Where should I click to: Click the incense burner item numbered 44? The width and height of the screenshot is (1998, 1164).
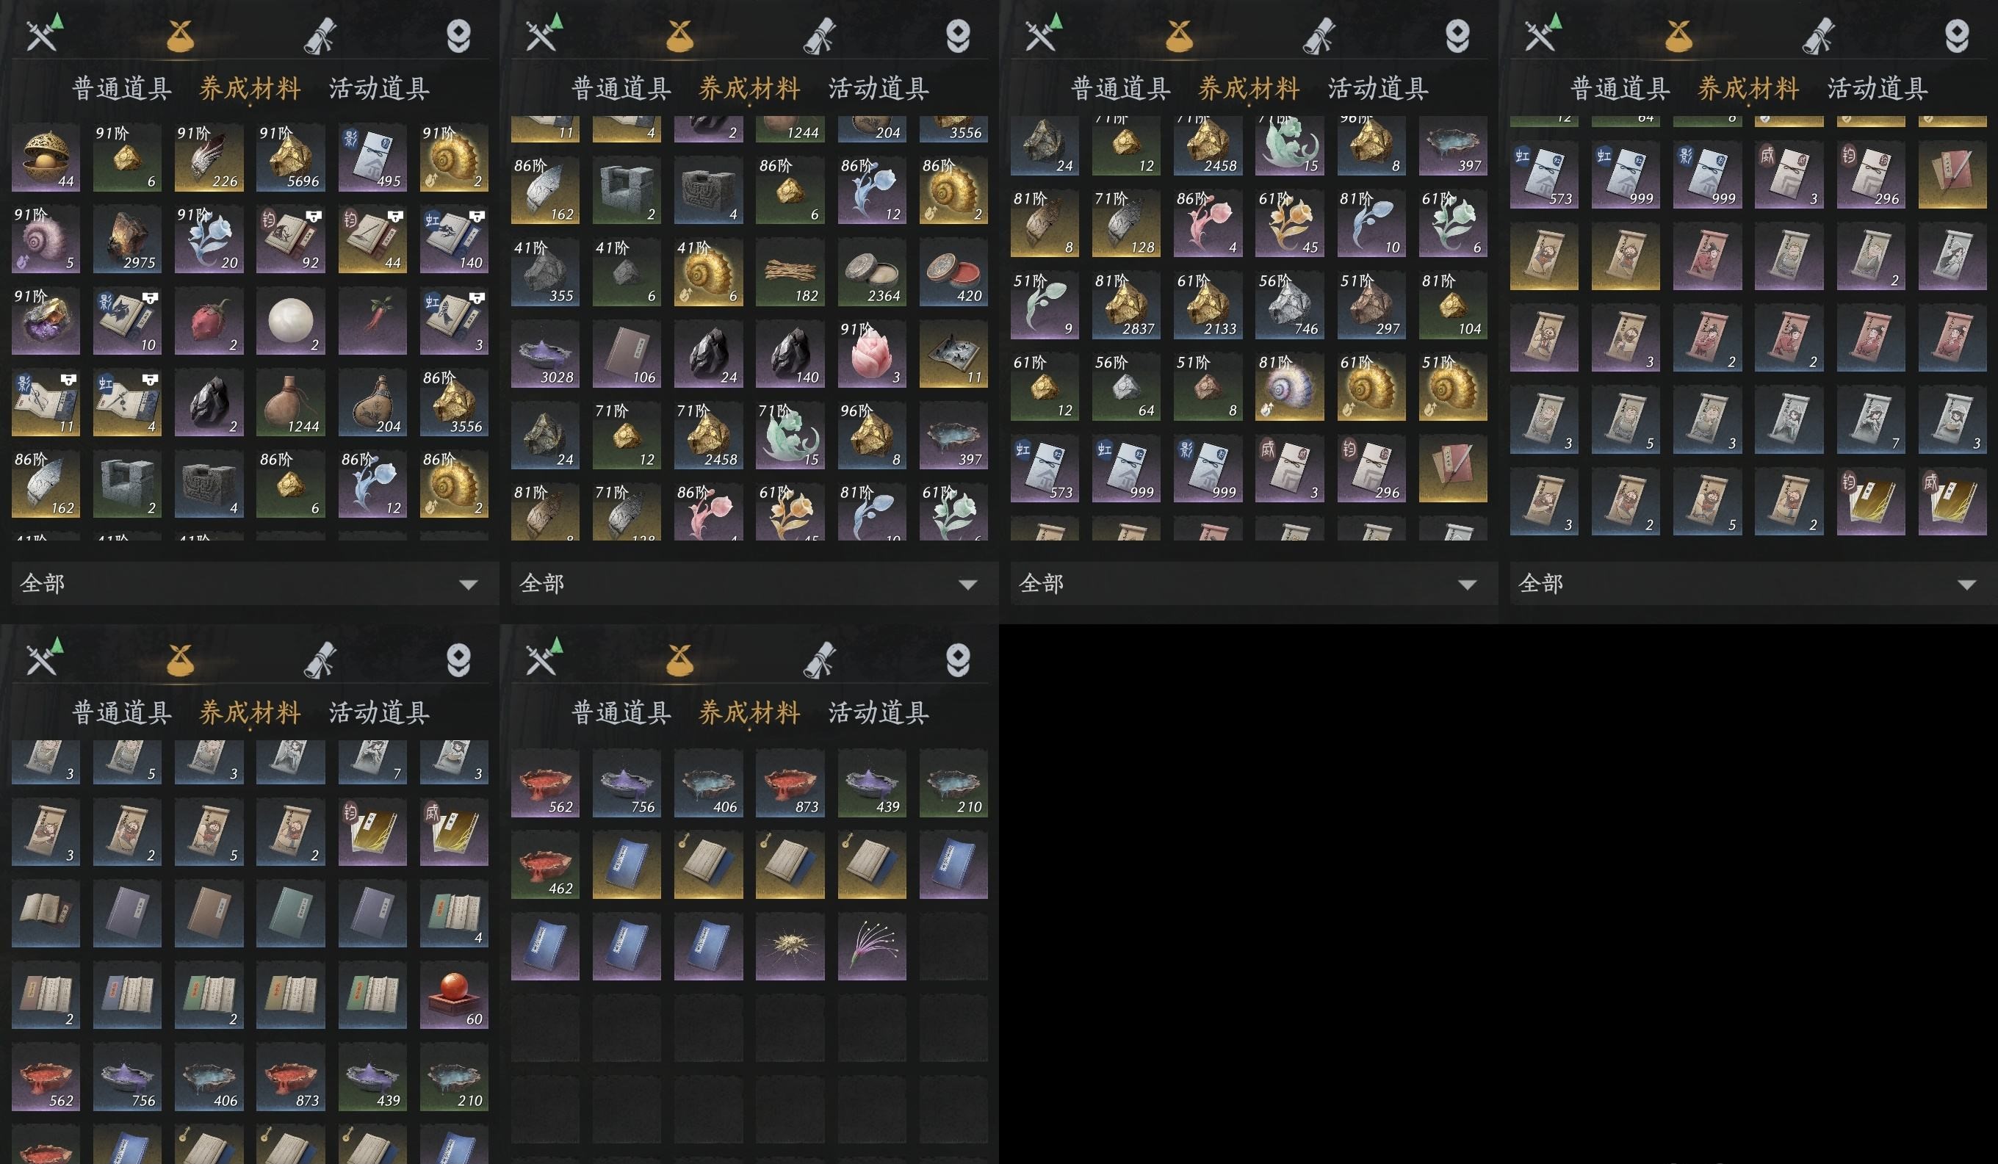click(46, 157)
